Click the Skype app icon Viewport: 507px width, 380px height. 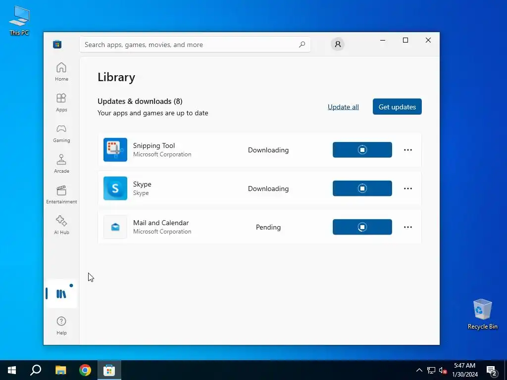pyautogui.click(x=115, y=189)
